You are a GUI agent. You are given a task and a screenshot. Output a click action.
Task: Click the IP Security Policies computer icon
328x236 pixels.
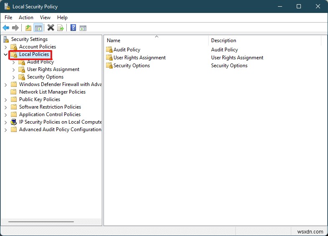click(14, 122)
